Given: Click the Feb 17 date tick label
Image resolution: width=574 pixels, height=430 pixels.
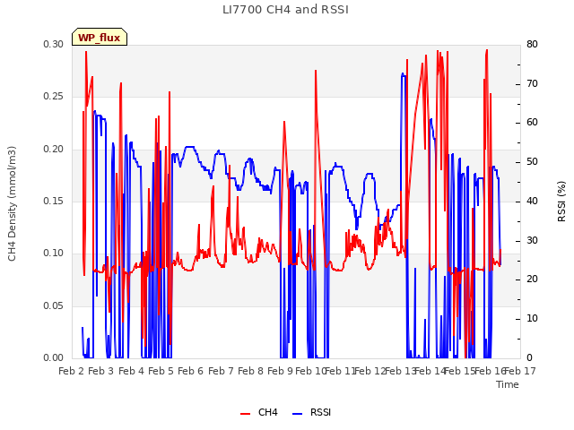Looking at the screenshot, I should click(x=520, y=371).
